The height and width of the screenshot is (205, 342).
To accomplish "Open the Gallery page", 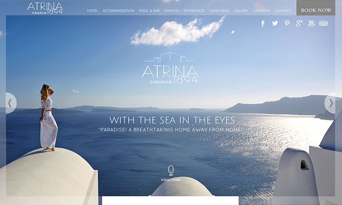I will pos(241,11).
